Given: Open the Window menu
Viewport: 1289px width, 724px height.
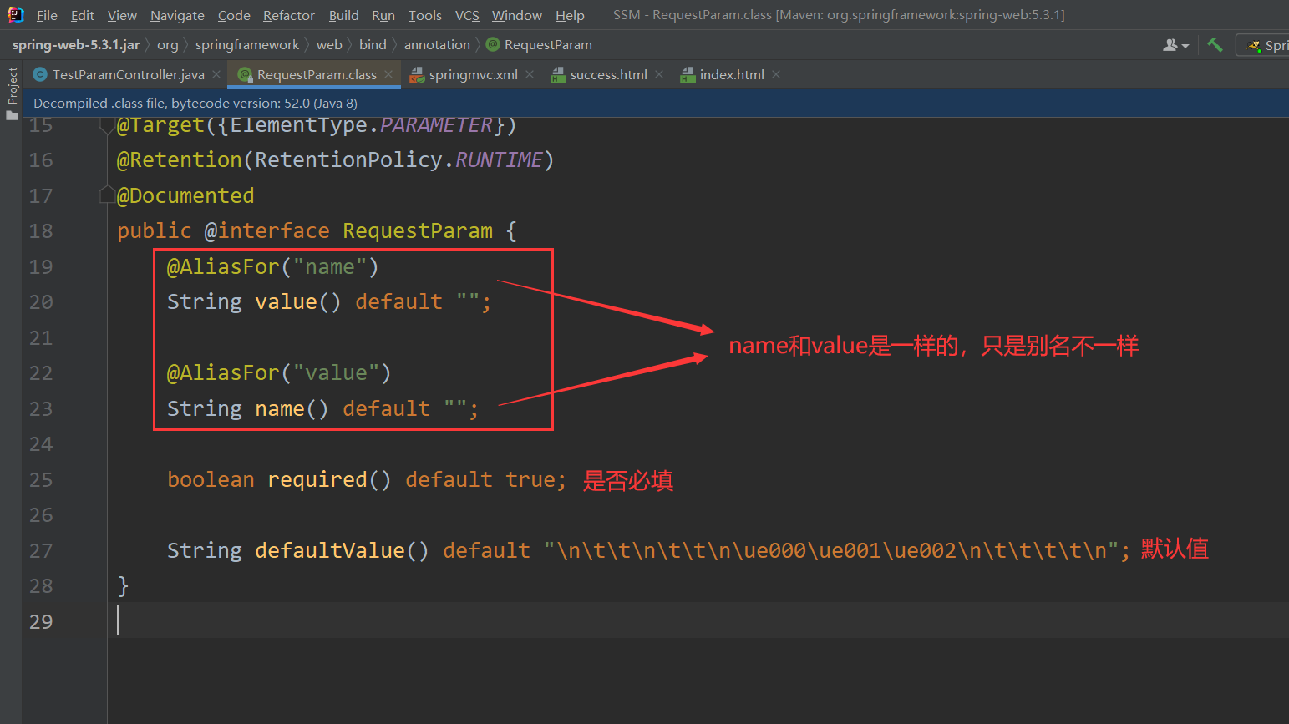Looking at the screenshot, I should [516, 15].
